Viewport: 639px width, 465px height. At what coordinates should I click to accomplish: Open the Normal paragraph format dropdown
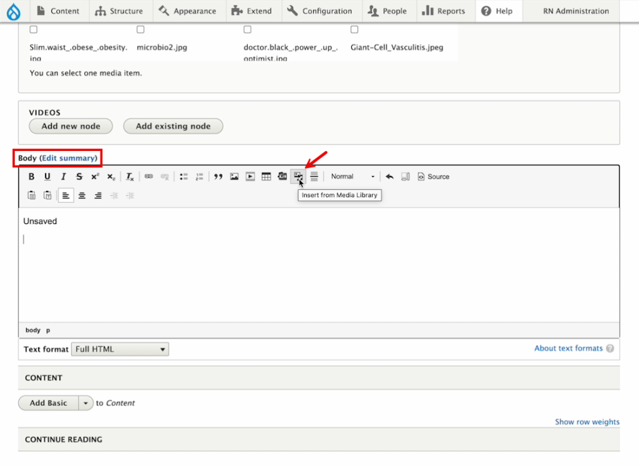(353, 177)
